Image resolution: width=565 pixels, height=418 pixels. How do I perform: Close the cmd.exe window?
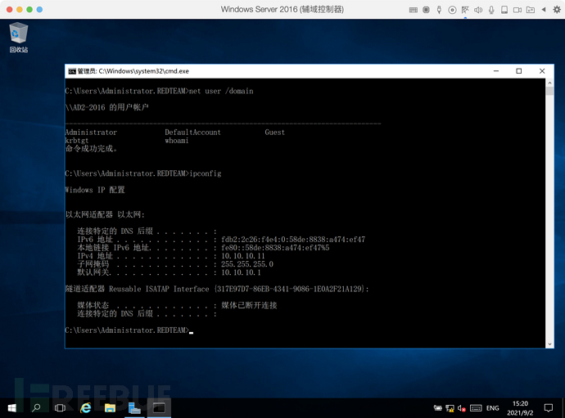click(542, 71)
